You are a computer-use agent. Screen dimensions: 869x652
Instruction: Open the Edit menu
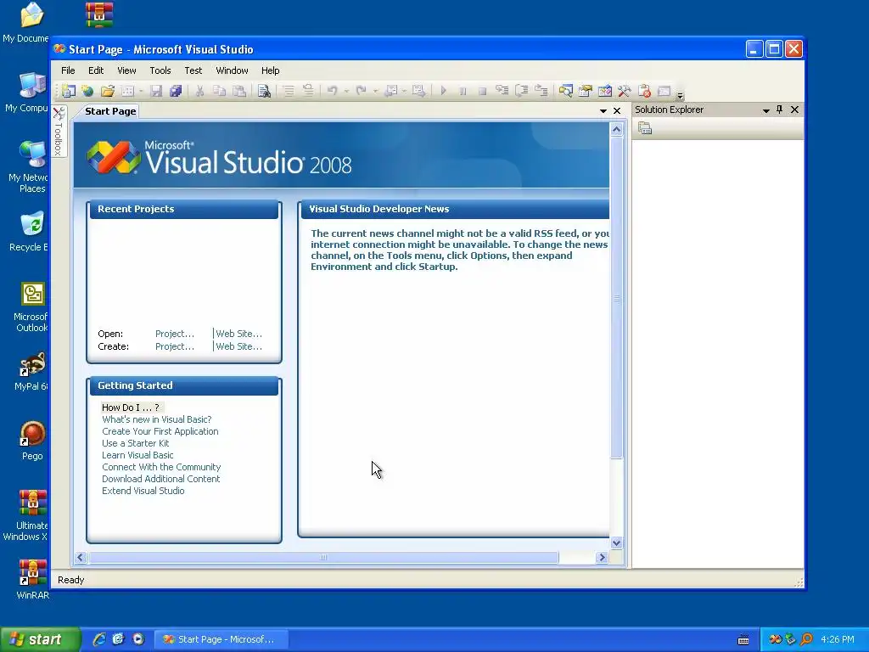point(96,70)
